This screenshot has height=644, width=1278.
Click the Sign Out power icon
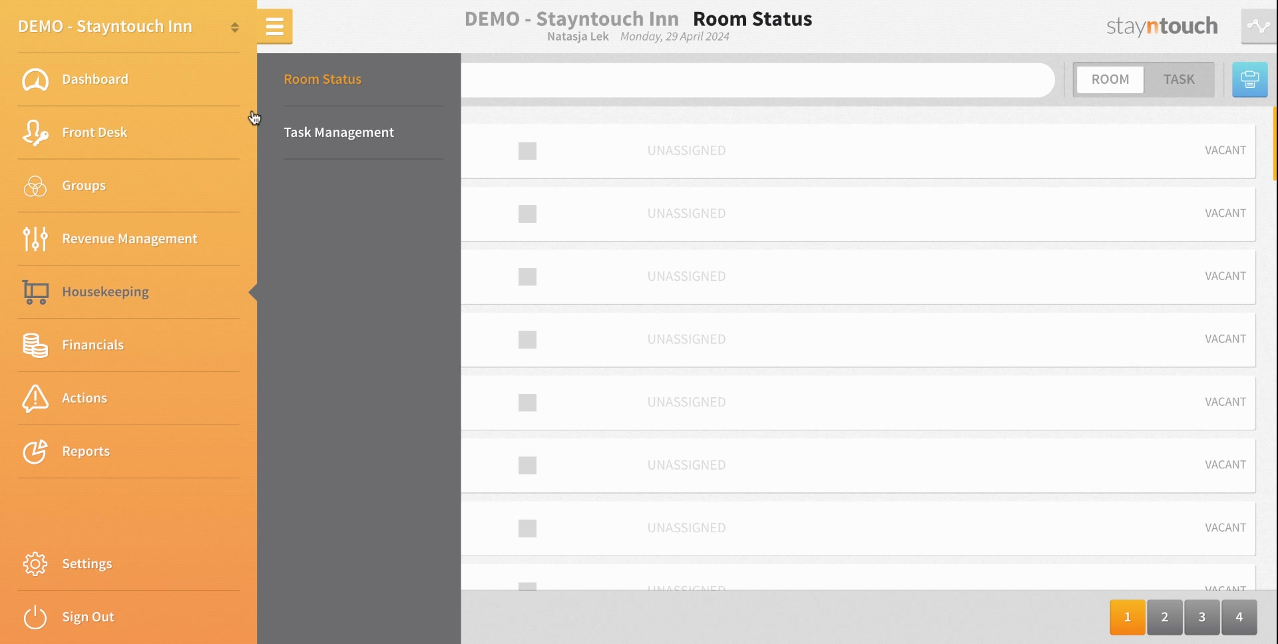pos(35,617)
